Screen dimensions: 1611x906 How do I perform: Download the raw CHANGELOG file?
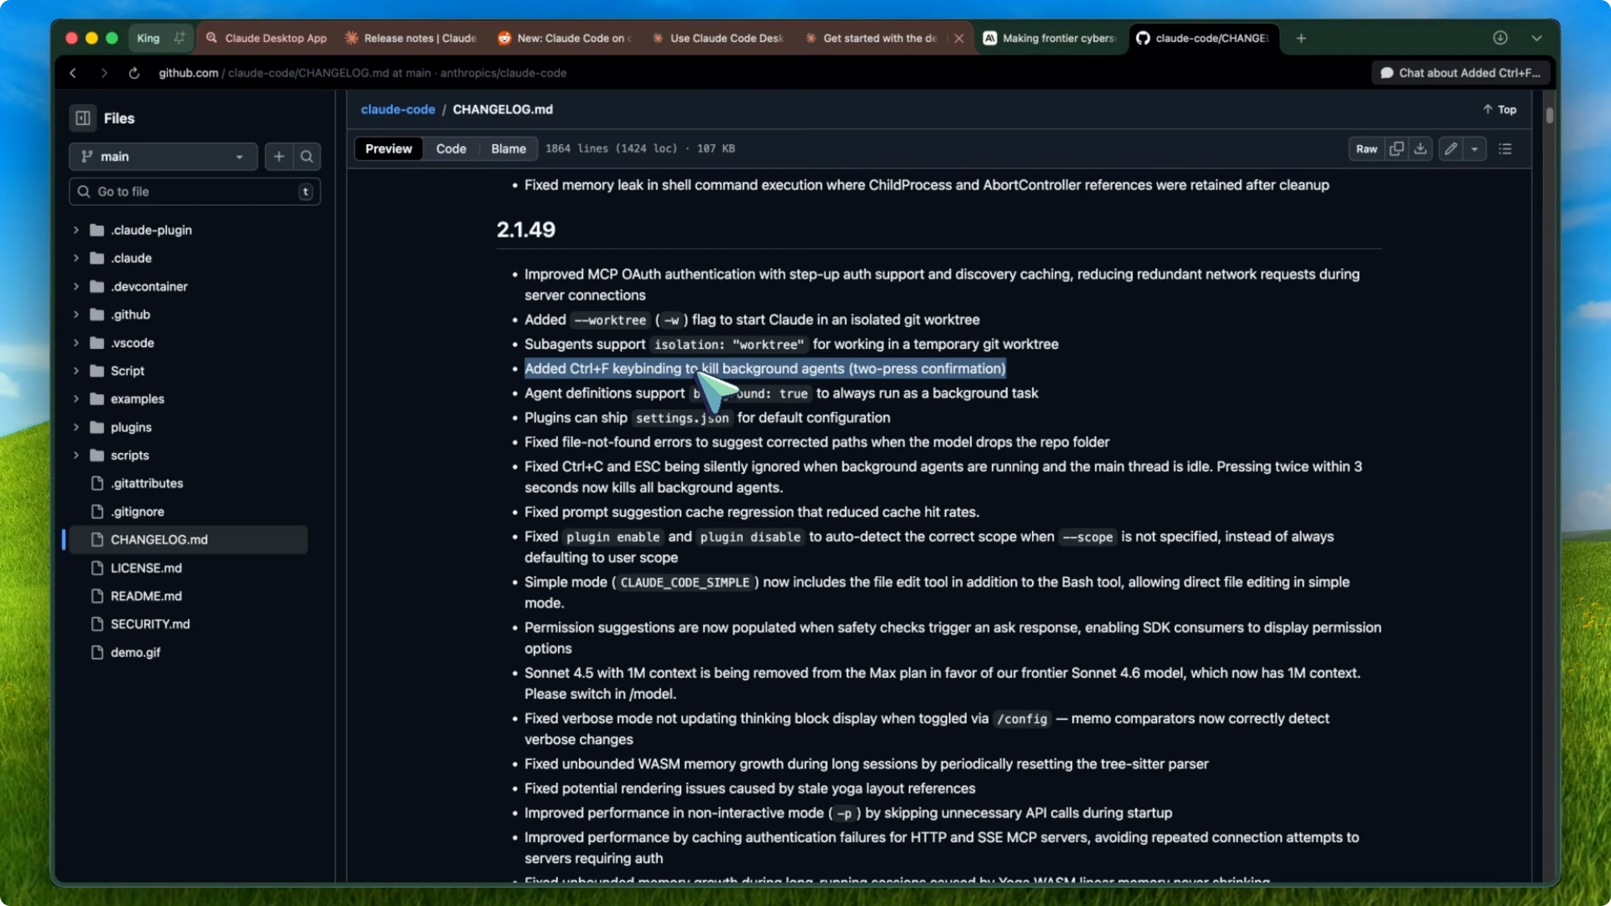1420,149
